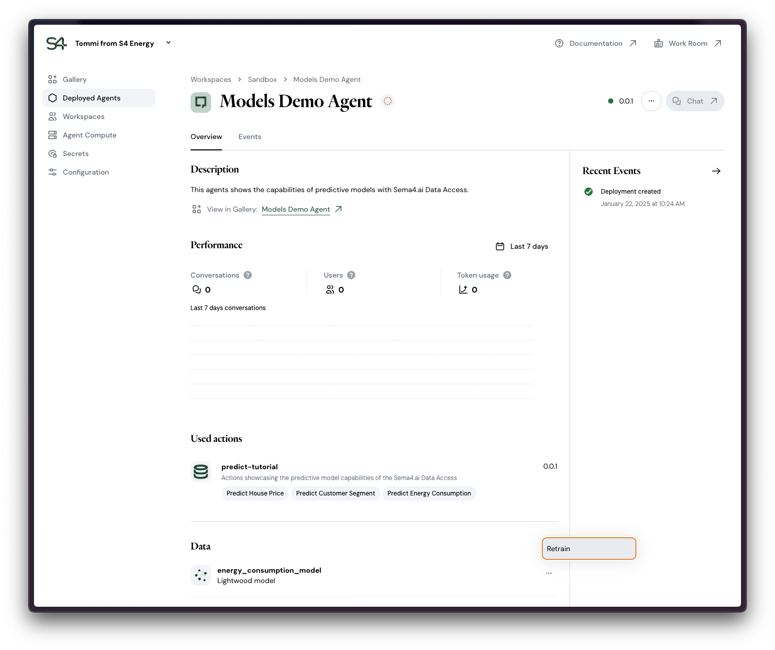This screenshot has width=775, height=650.
Task: Switch to the Events tab
Action: (250, 136)
